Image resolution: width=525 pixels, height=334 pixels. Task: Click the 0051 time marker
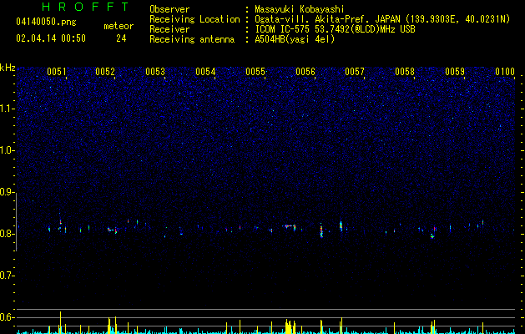click(x=56, y=72)
